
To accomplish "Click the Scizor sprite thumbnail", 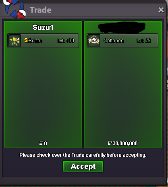I will [15, 41].
